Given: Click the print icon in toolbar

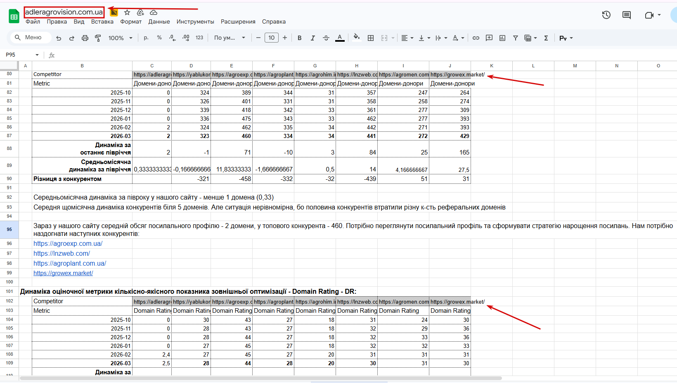Looking at the screenshot, I should [85, 38].
